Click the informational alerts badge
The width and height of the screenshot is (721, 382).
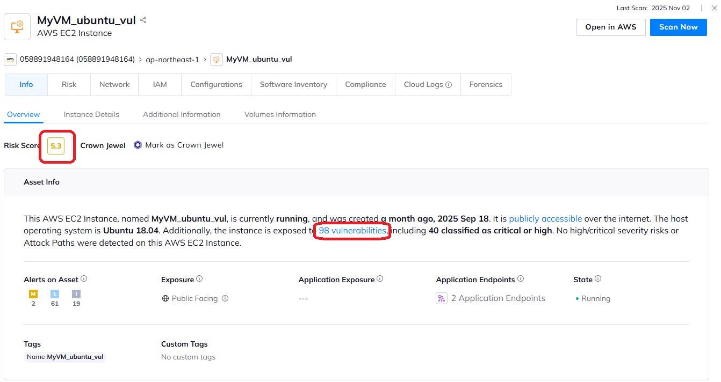pos(76,294)
